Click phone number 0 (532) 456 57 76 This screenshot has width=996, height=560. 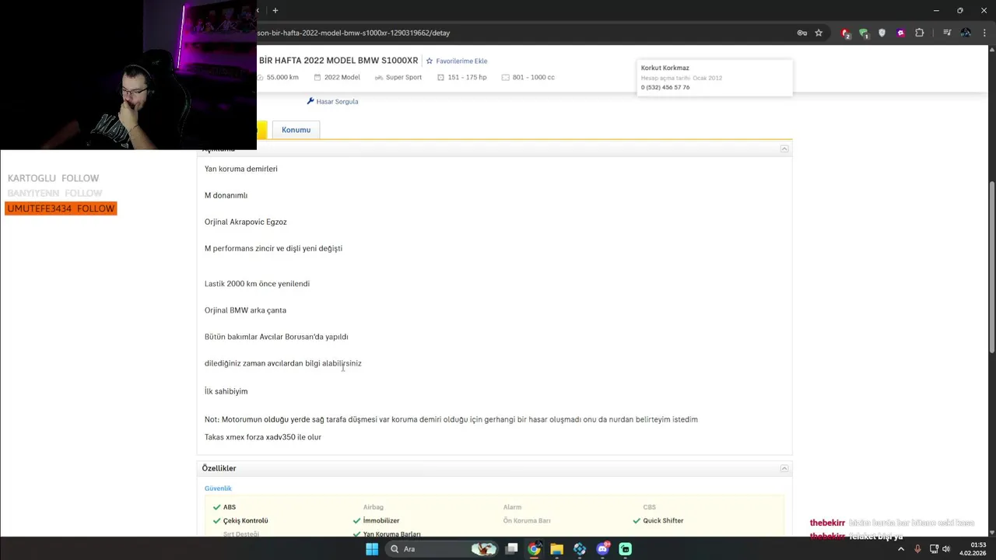click(665, 87)
